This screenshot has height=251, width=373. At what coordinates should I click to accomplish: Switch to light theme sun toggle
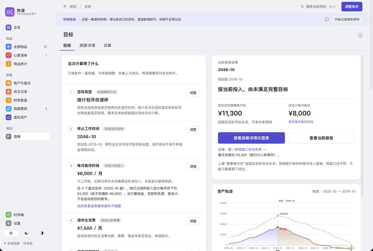tap(11, 233)
